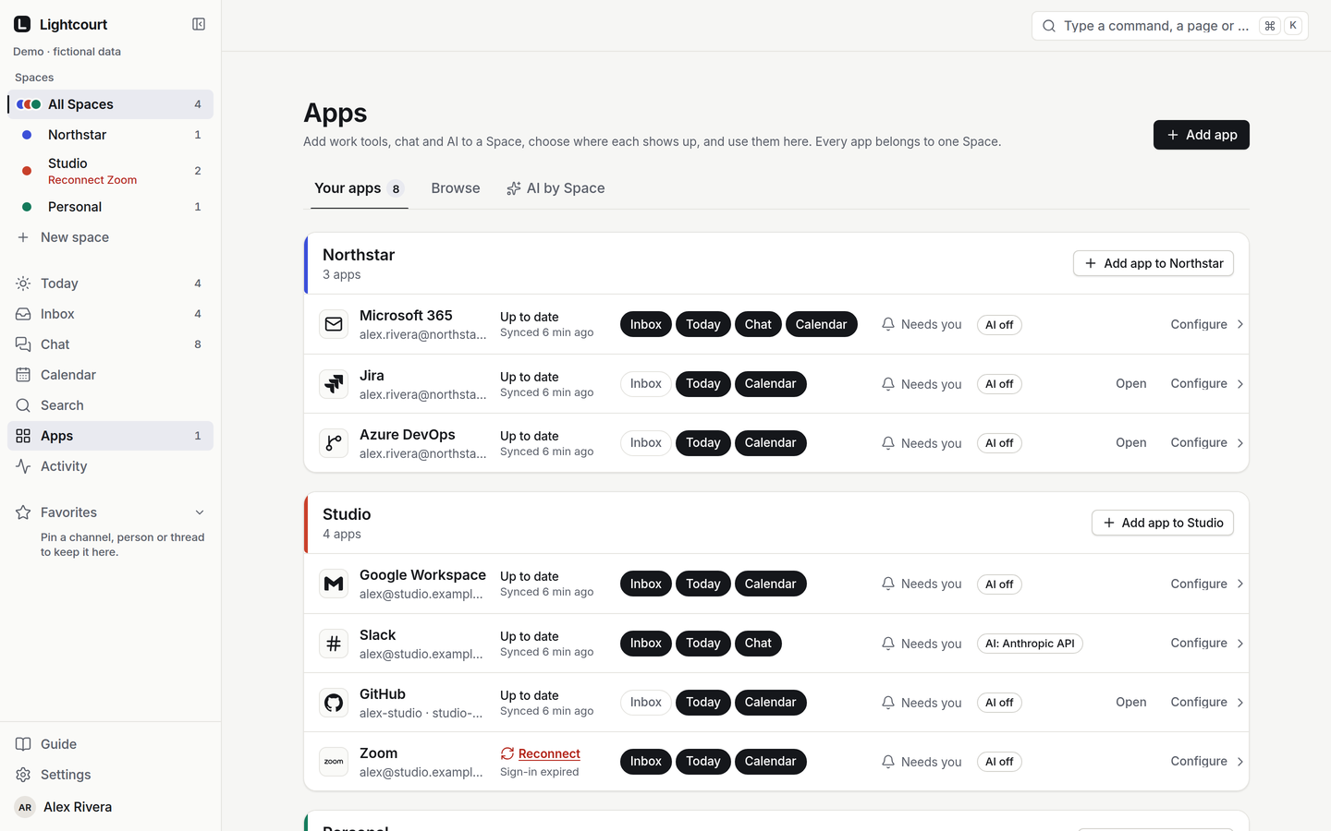
Task: Click the Google Workspace Gmail icon
Action: click(334, 584)
